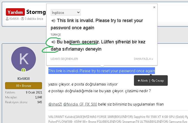
Task: Play audio of the Turkish translation
Action: 53,42
